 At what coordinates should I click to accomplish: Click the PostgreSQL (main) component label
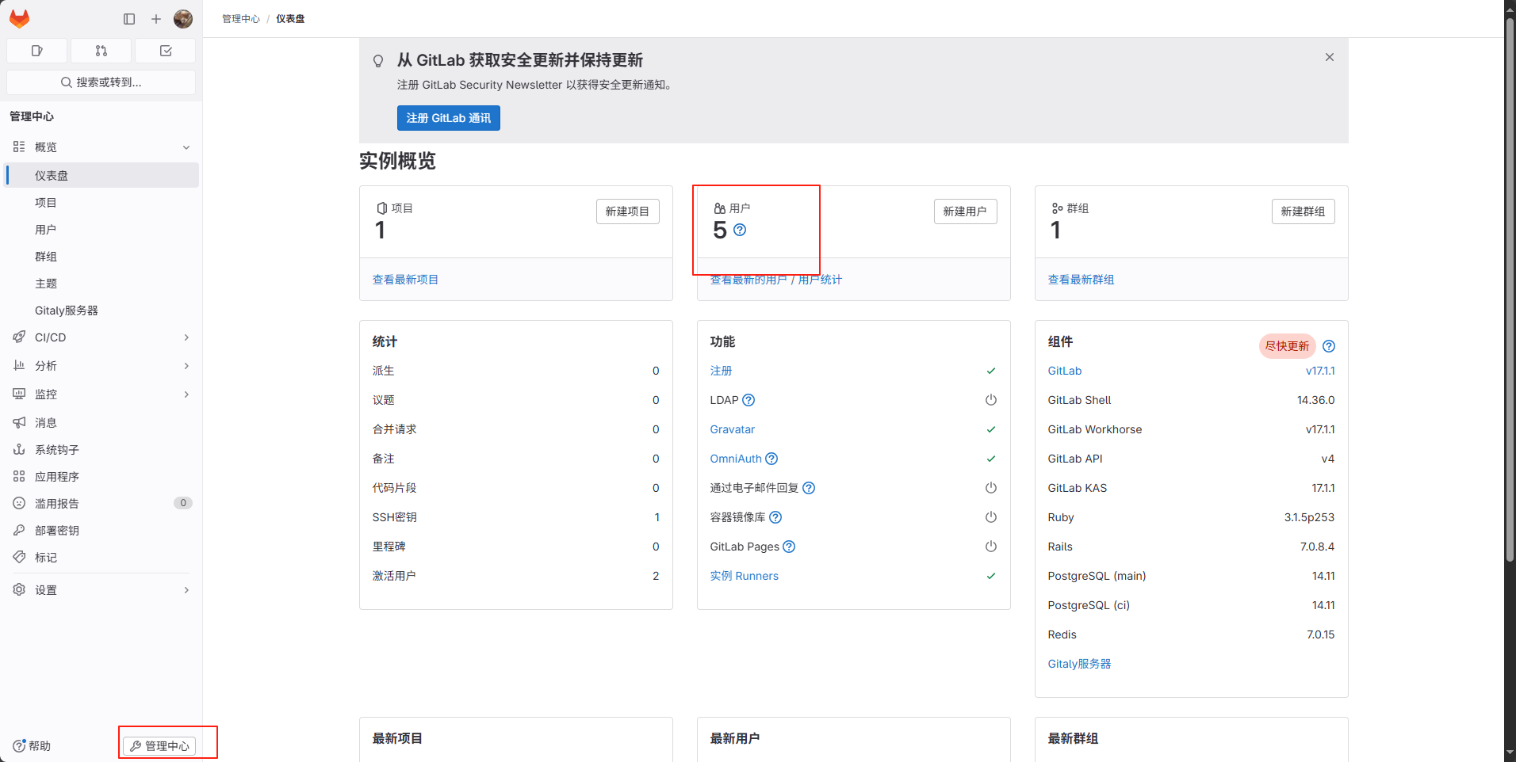coord(1097,576)
